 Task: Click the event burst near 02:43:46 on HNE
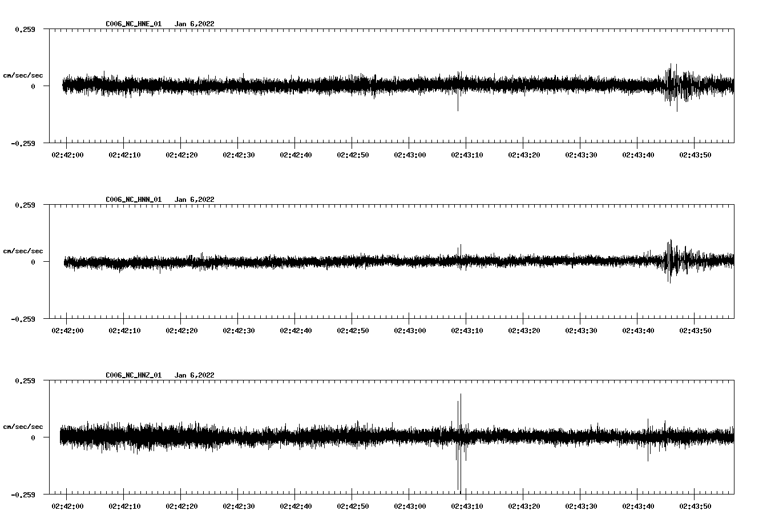coord(679,87)
